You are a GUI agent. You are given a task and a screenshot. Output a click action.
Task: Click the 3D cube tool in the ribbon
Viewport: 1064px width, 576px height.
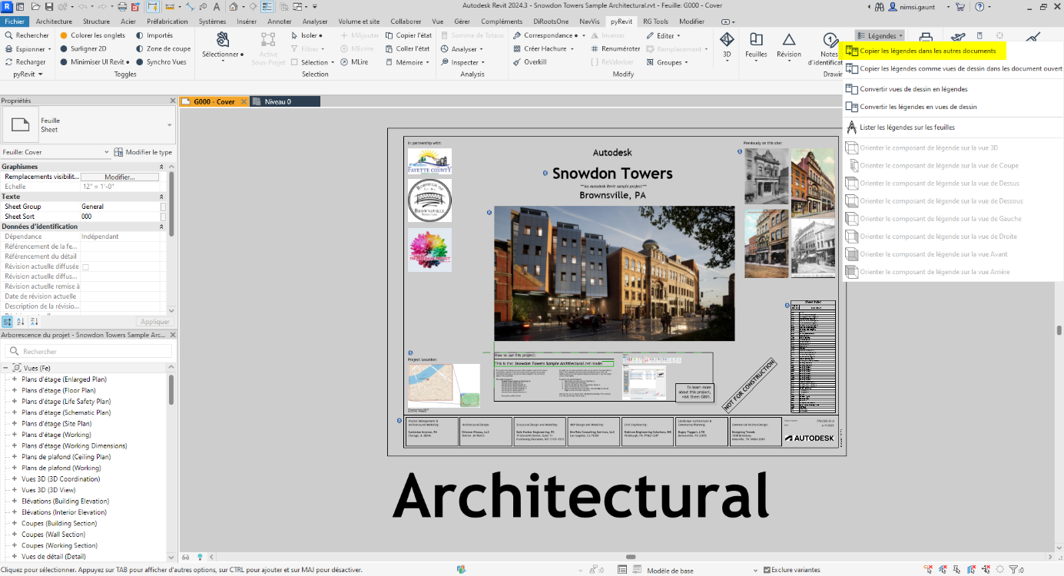click(x=727, y=45)
